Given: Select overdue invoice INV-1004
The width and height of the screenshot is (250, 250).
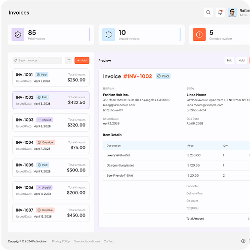Looking at the screenshot, I should [x=51, y=145].
